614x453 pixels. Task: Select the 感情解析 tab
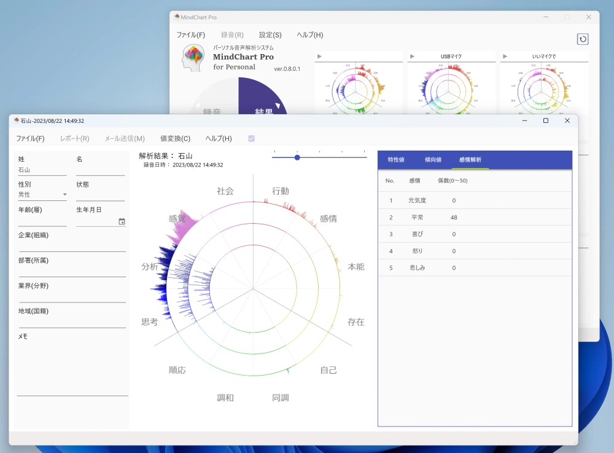(x=470, y=160)
